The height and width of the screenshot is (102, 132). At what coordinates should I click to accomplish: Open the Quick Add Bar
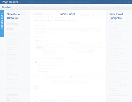tap(2, 23)
